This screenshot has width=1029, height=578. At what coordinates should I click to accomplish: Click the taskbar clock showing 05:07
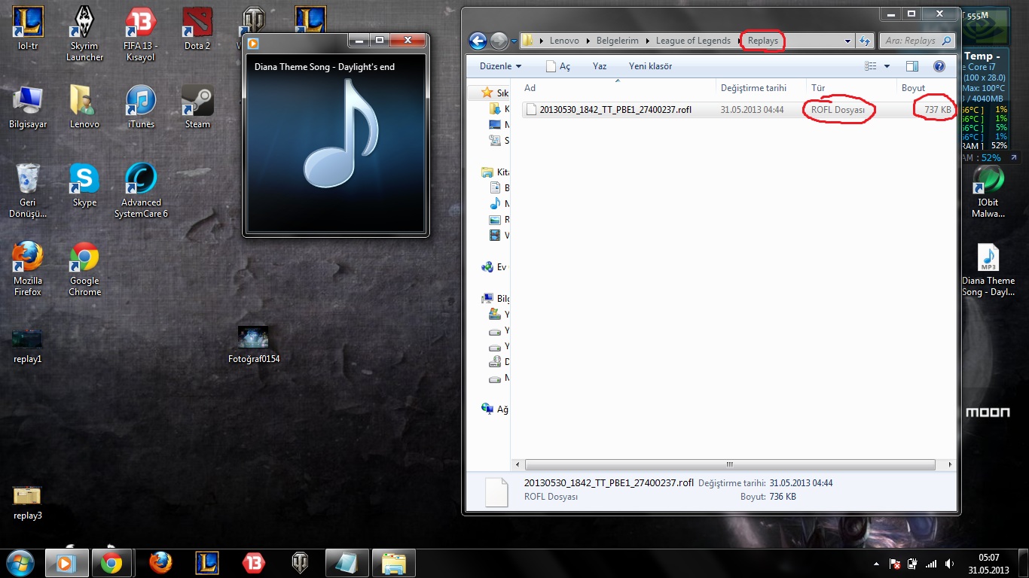point(989,563)
